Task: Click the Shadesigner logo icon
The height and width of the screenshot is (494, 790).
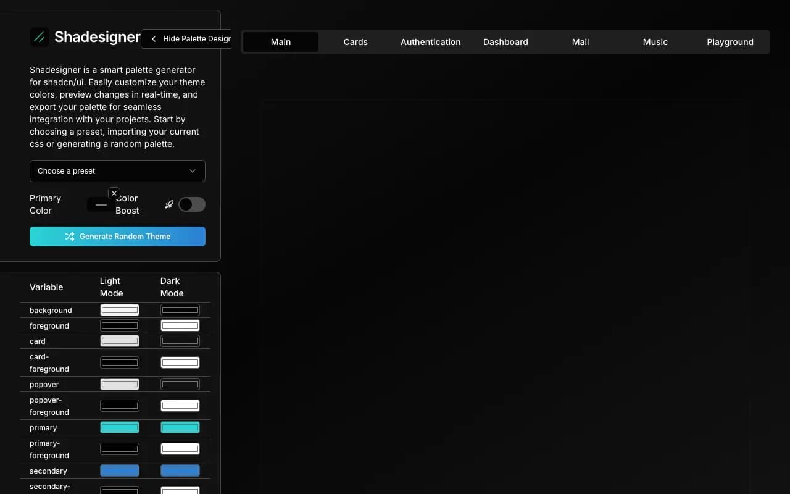Action: tap(39, 37)
